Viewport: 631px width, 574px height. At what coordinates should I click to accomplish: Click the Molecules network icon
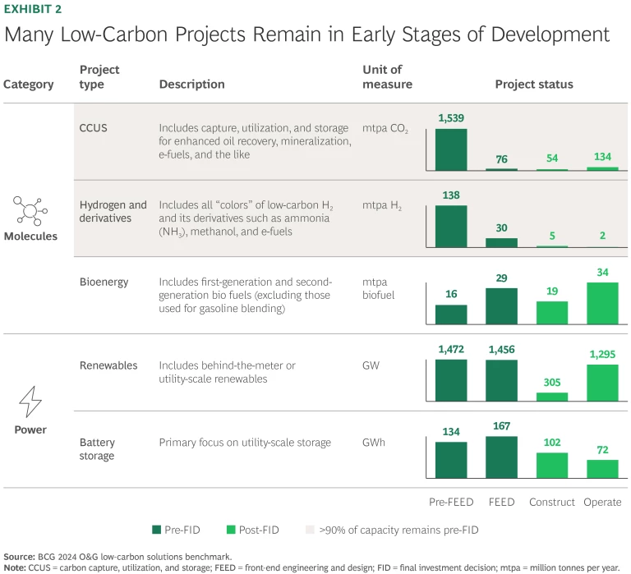coord(30,211)
